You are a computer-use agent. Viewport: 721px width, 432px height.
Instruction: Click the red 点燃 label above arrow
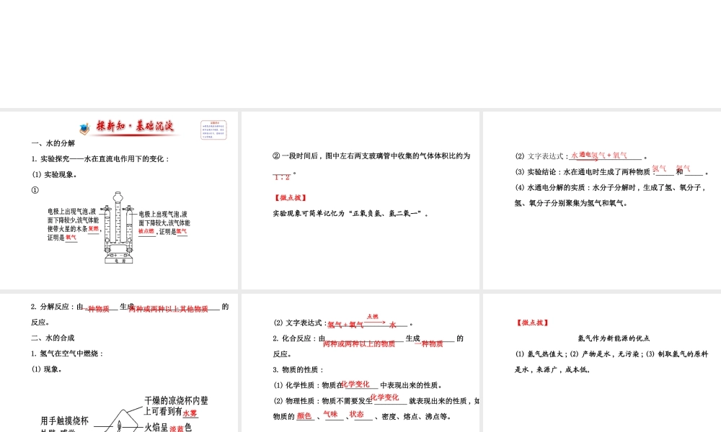pos(373,316)
